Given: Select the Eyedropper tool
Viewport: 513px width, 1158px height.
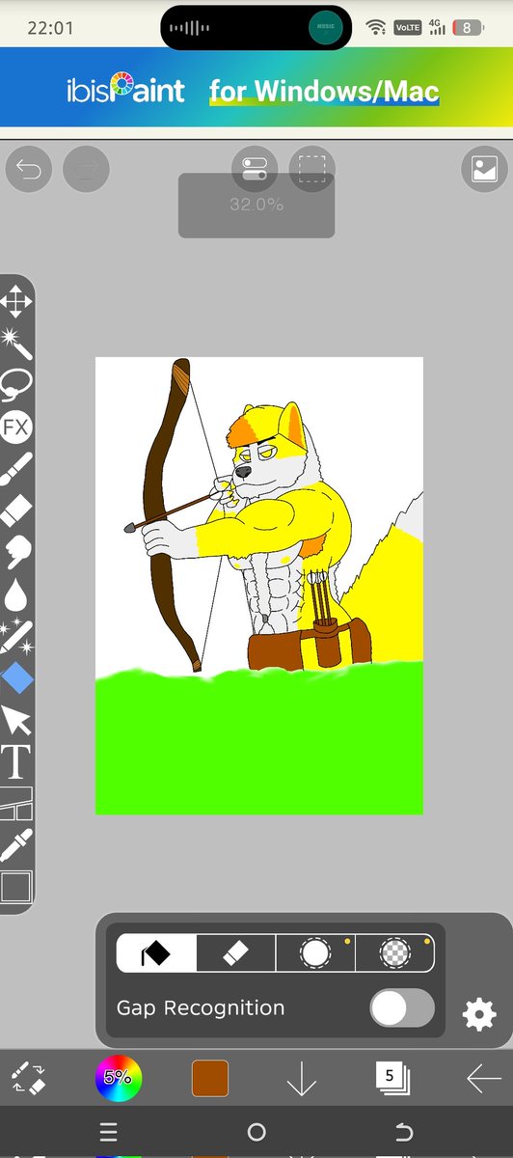Looking at the screenshot, I should (x=16, y=844).
